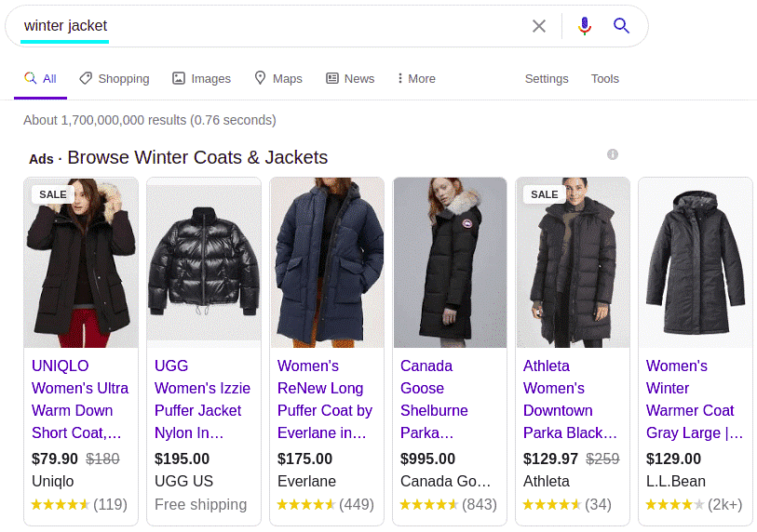The width and height of the screenshot is (757, 532).
Task: Open the Tools options
Action: click(605, 79)
